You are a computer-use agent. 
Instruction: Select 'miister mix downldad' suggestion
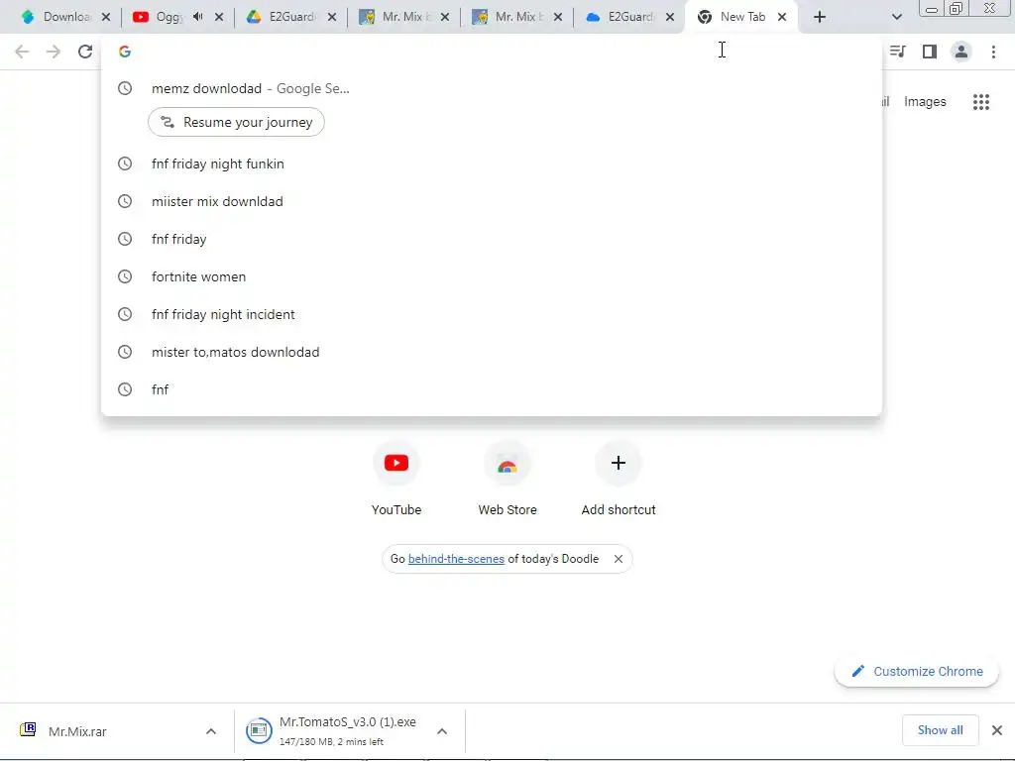pyautogui.click(x=492, y=201)
